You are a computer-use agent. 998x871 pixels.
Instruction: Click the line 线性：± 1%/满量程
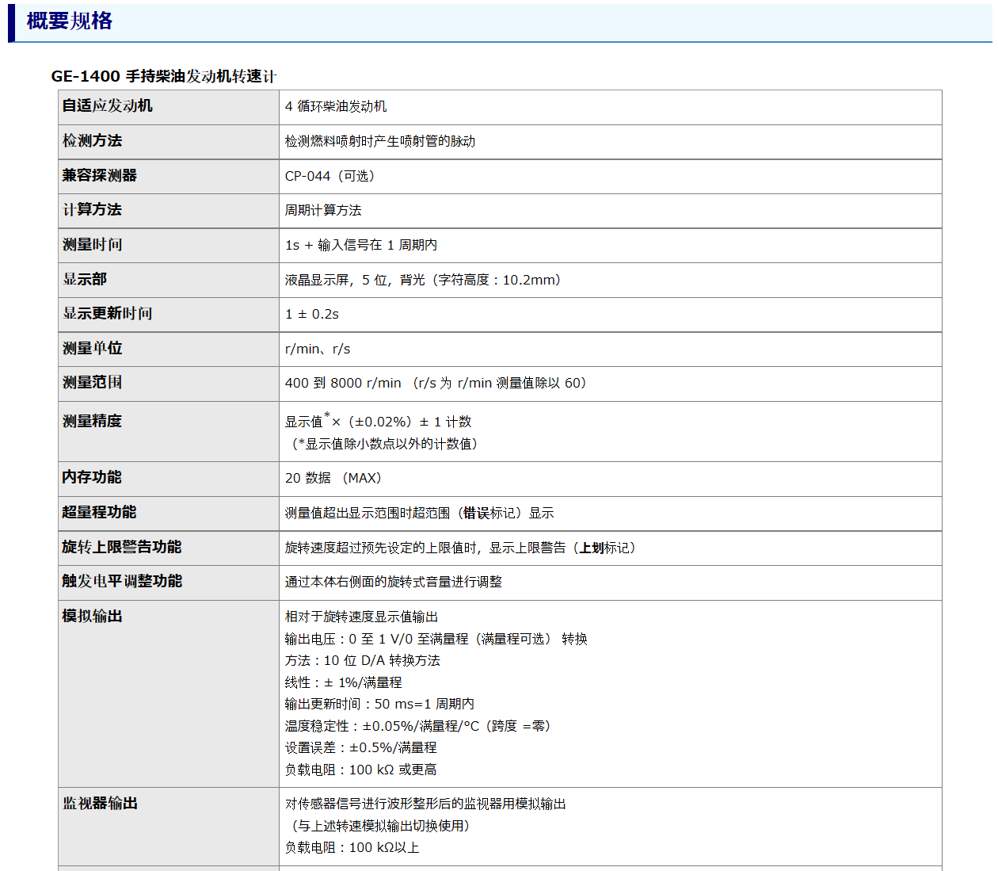344,682
